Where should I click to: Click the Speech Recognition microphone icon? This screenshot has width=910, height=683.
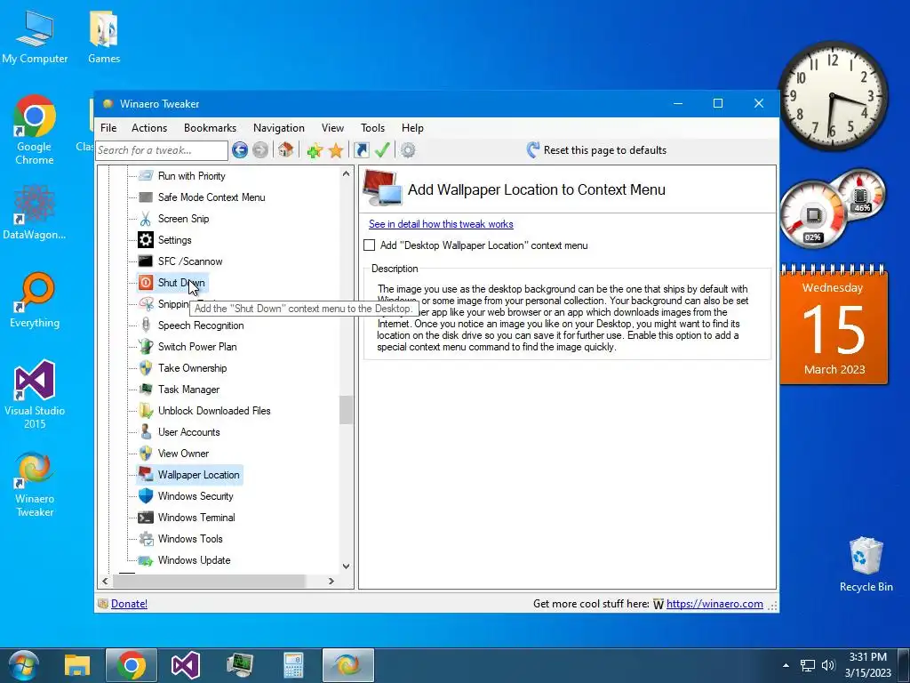pyautogui.click(x=146, y=325)
